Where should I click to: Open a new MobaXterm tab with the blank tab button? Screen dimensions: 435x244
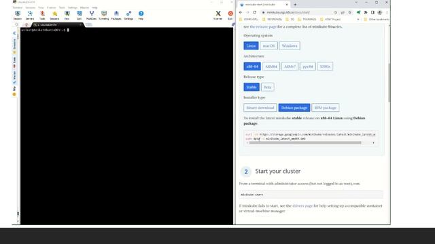tap(89, 24)
